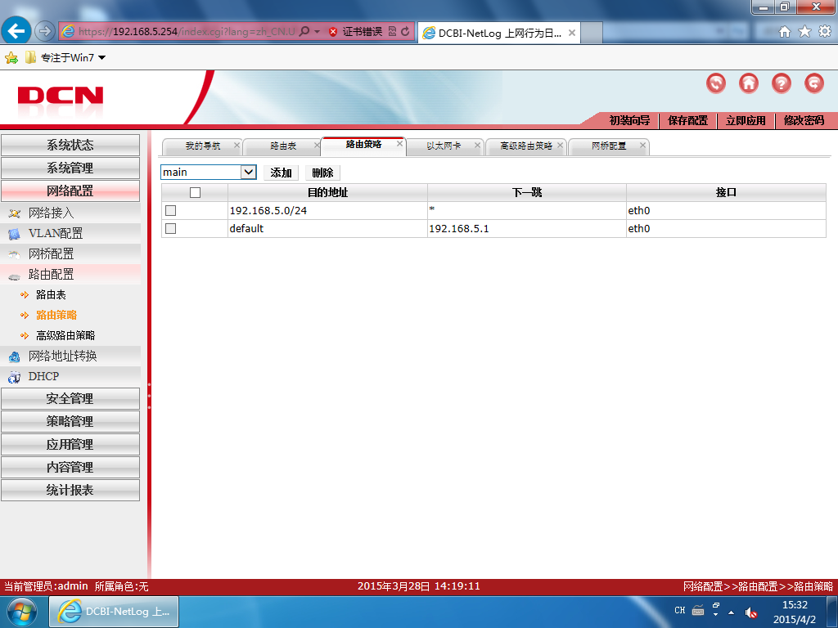
Task: Check the 192.168.5.0/24 route row checkbox
Action: [170, 210]
